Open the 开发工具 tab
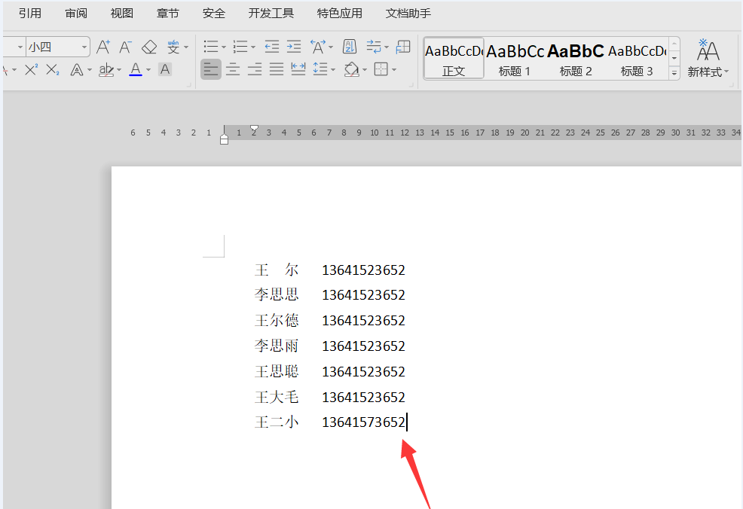This screenshot has width=743, height=509. 271,14
